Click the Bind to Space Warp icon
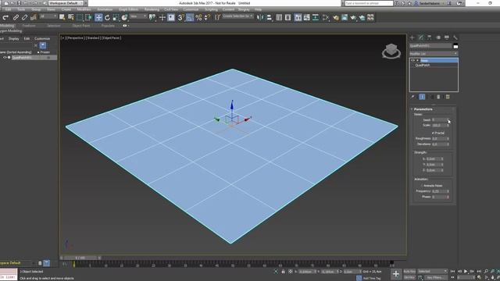Viewport: 500px width, 281px height. (x=33, y=17)
